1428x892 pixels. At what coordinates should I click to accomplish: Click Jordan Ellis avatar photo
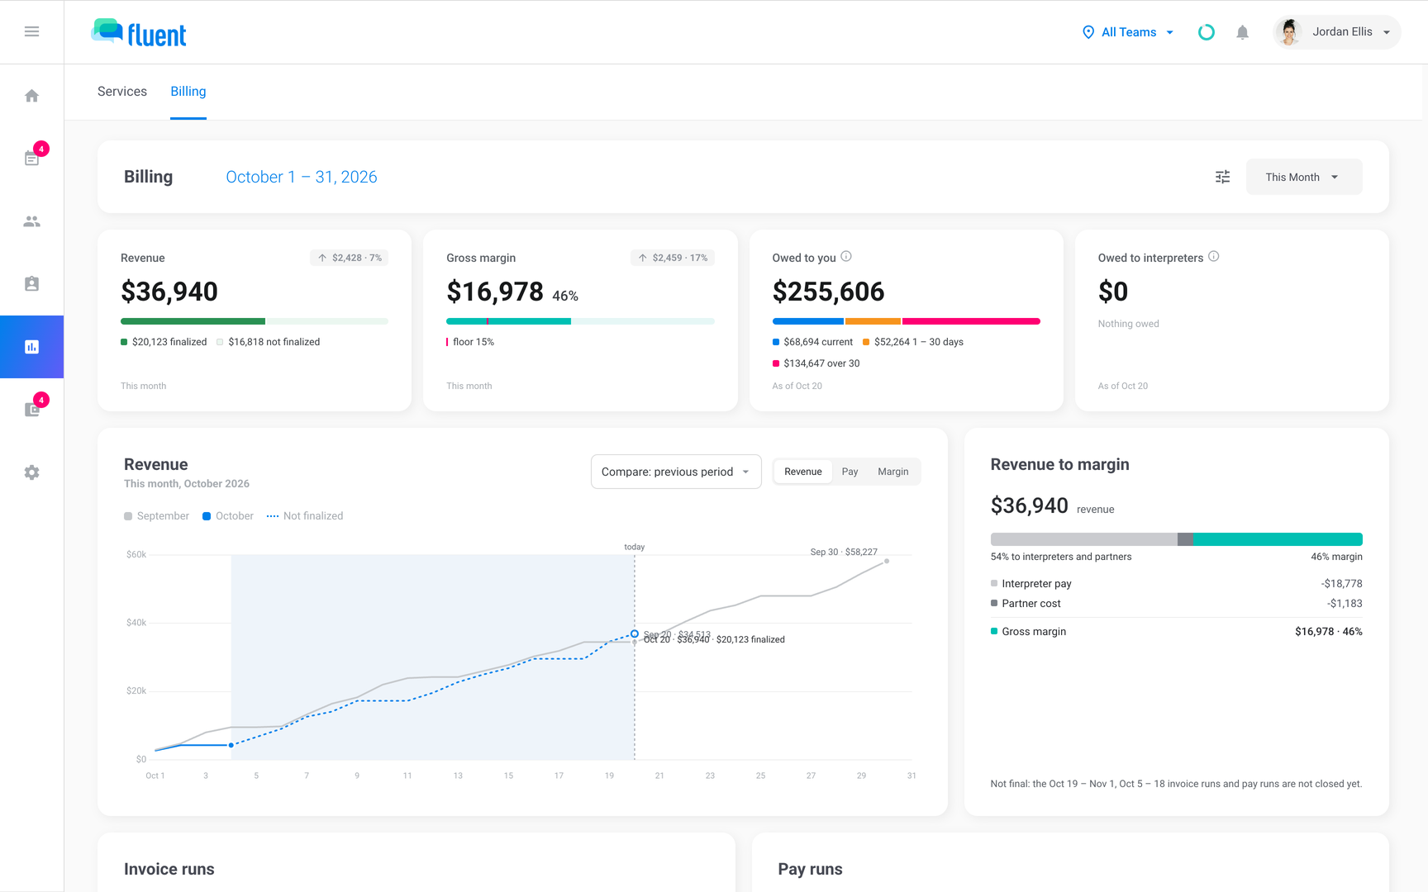tap(1289, 32)
